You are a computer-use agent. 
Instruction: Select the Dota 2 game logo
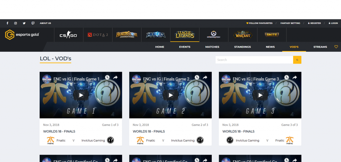coord(98,35)
